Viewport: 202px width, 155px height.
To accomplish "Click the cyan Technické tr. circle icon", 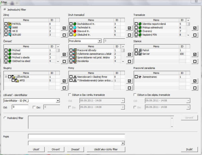I will [75, 28].
